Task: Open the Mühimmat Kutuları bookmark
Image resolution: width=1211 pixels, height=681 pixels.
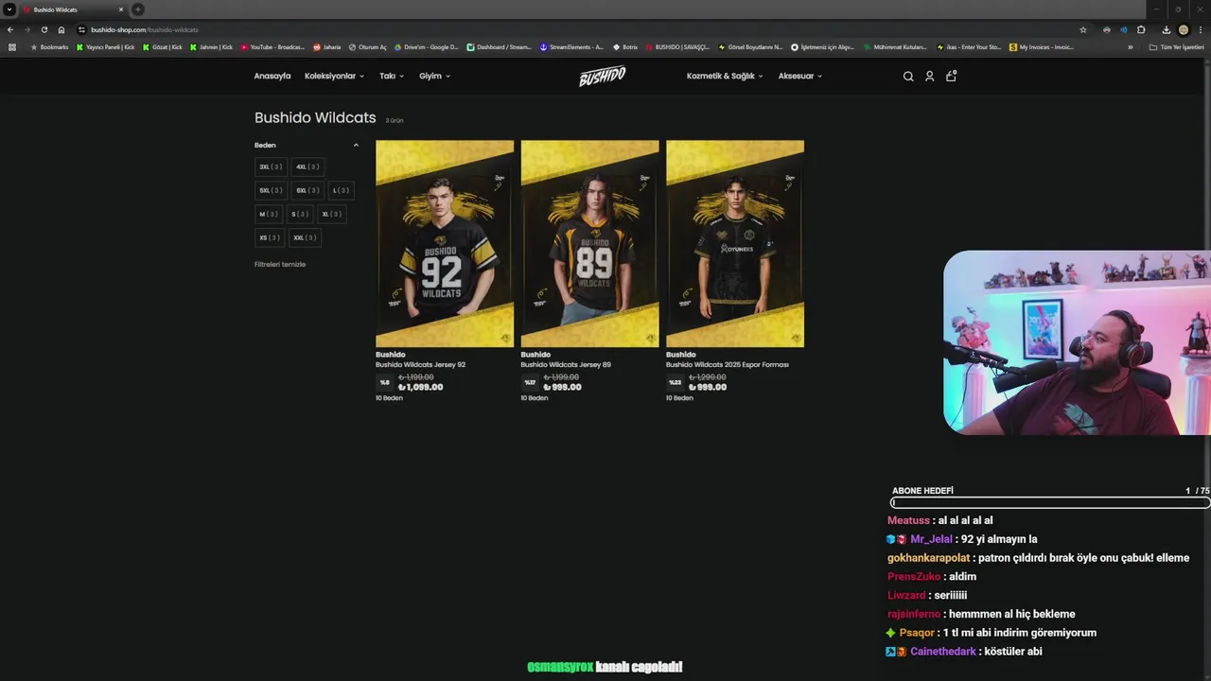Action: [x=895, y=46]
